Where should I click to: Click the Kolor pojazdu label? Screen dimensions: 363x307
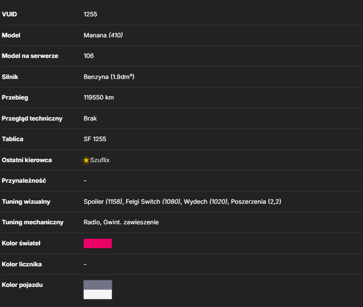point(22,285)
